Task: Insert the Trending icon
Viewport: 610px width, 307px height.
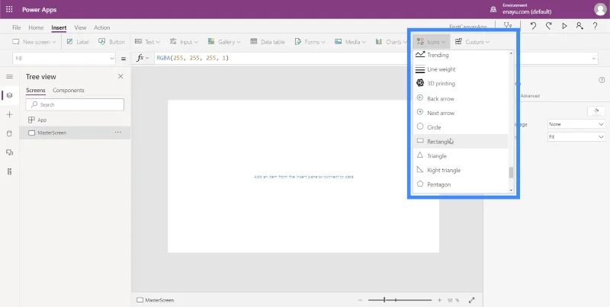Action: tap(461, 55)
